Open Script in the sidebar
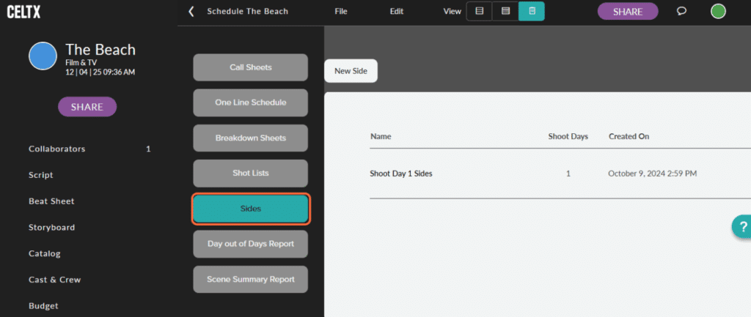Screen dimensions: 751x317 click(41, 175)
